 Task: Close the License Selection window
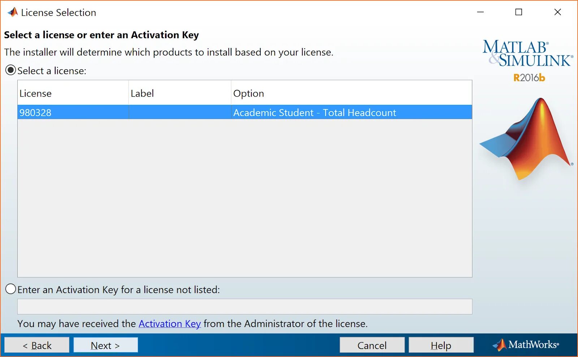[557, 12]
